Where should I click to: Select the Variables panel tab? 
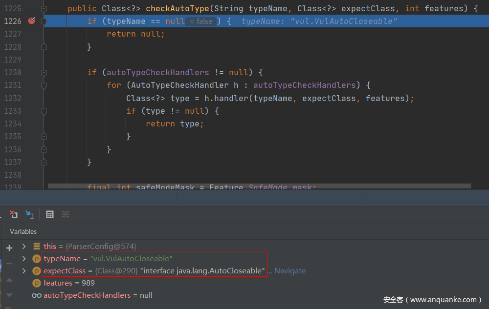pos(23,231)
